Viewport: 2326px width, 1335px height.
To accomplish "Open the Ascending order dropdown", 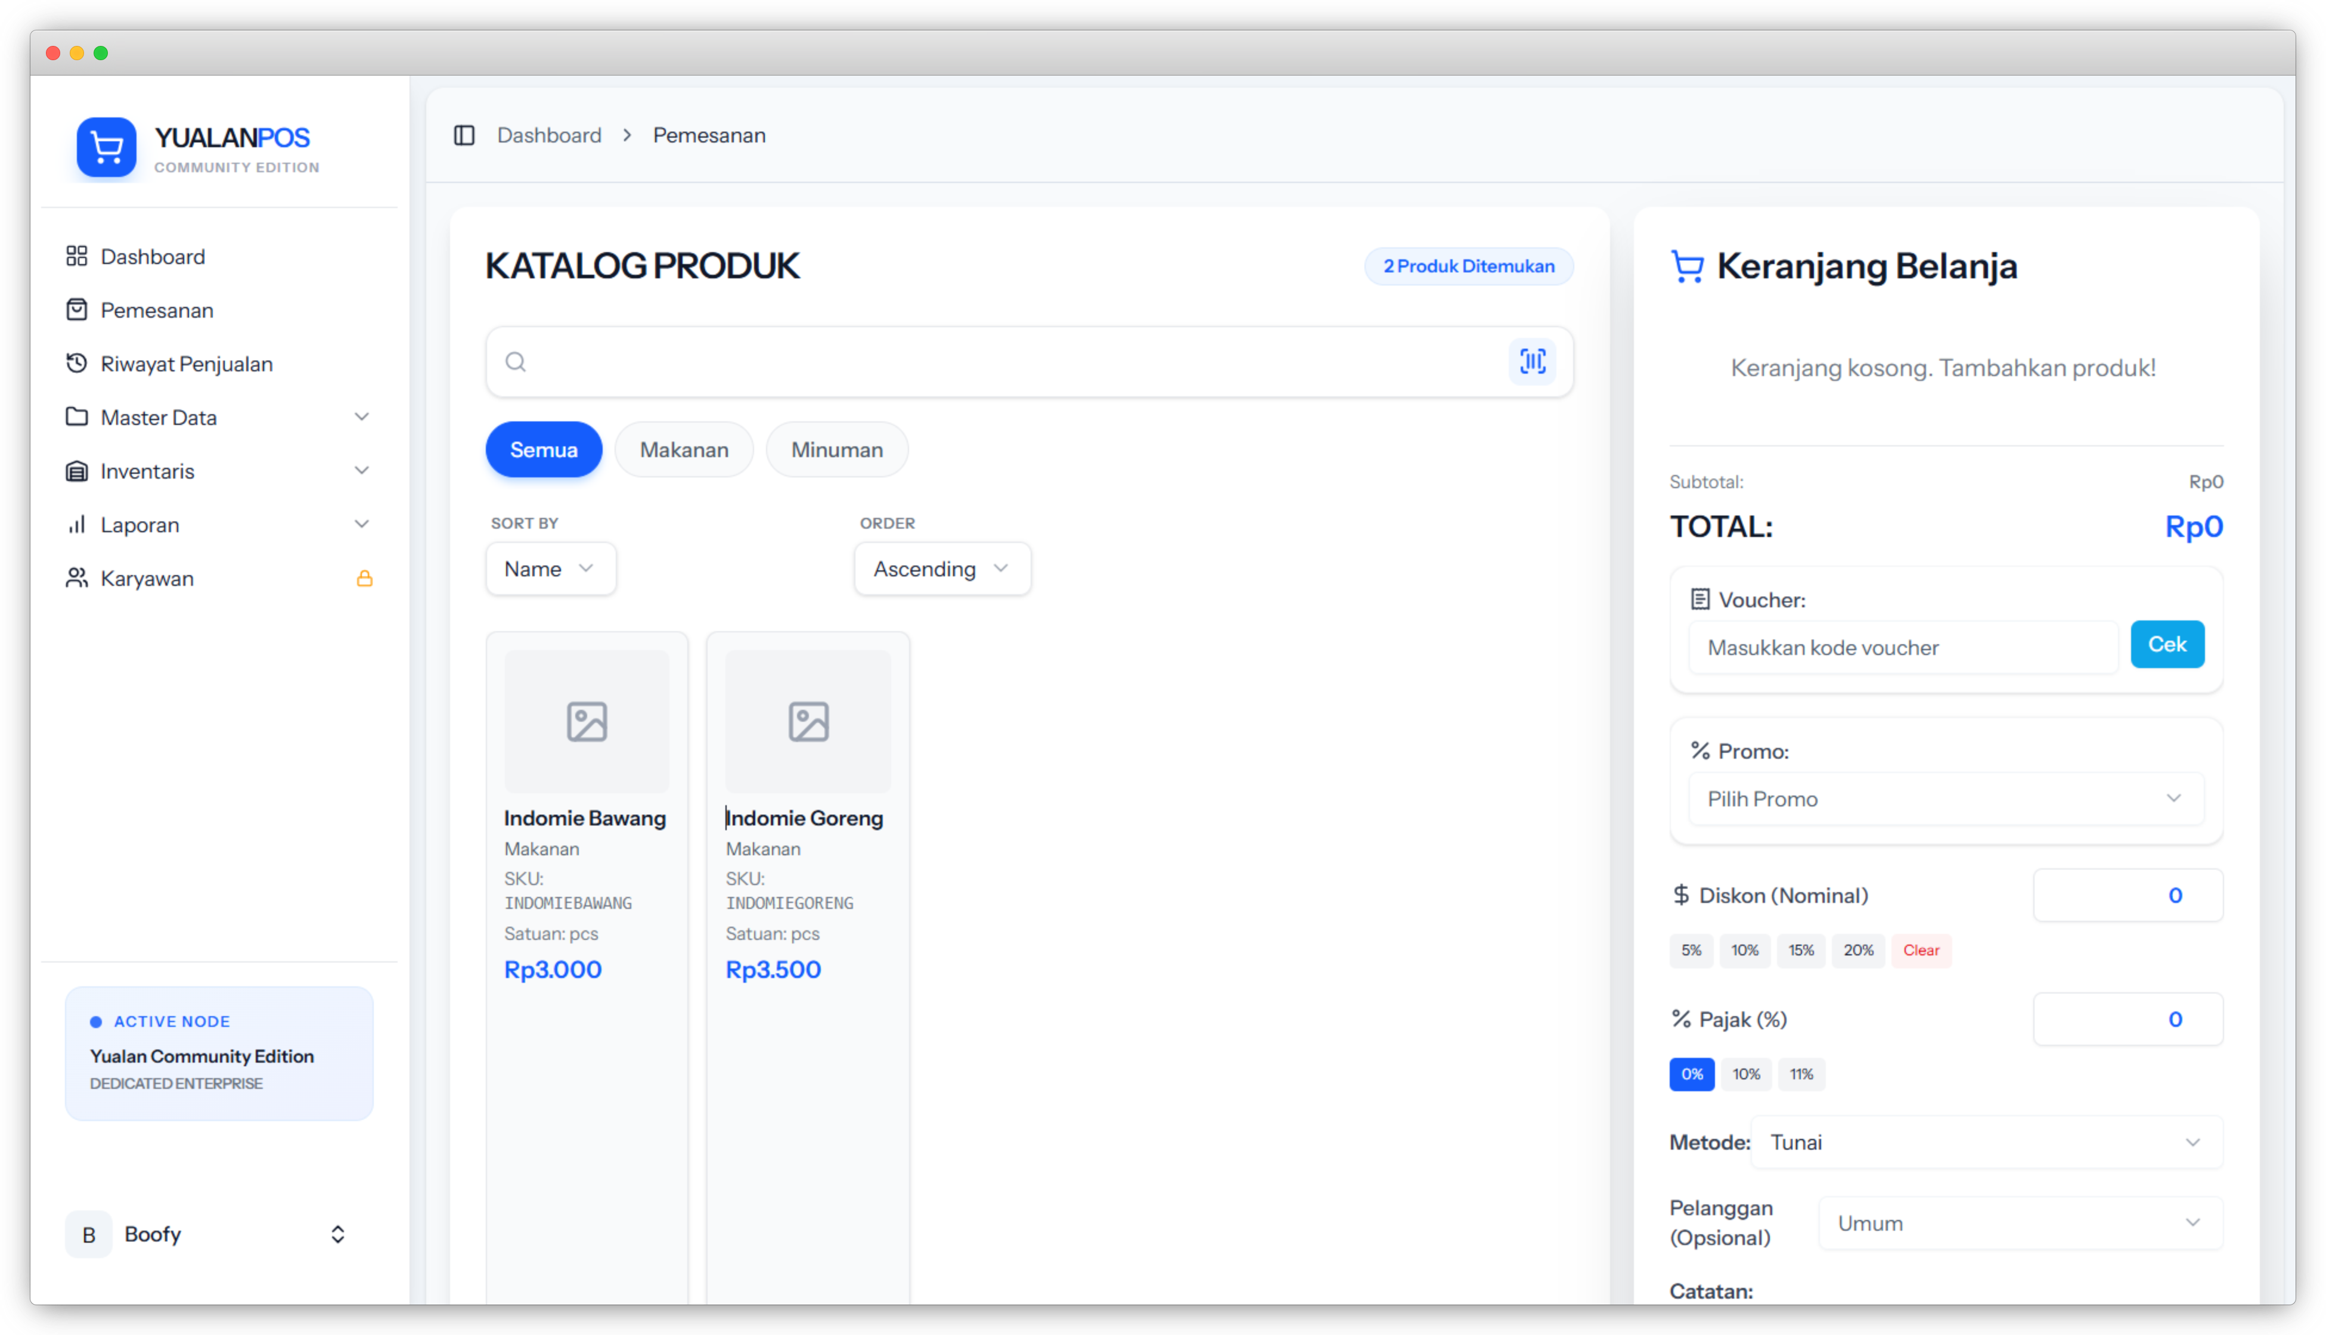I will click(x=942, y=569).
